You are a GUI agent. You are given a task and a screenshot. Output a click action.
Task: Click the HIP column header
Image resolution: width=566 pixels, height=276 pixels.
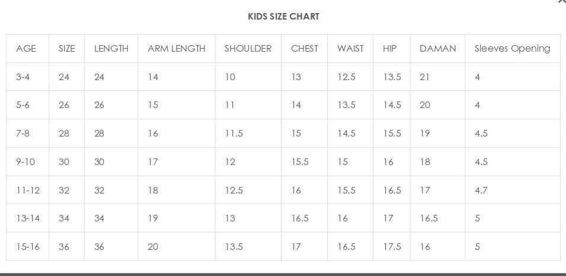[x=389, y=49]
